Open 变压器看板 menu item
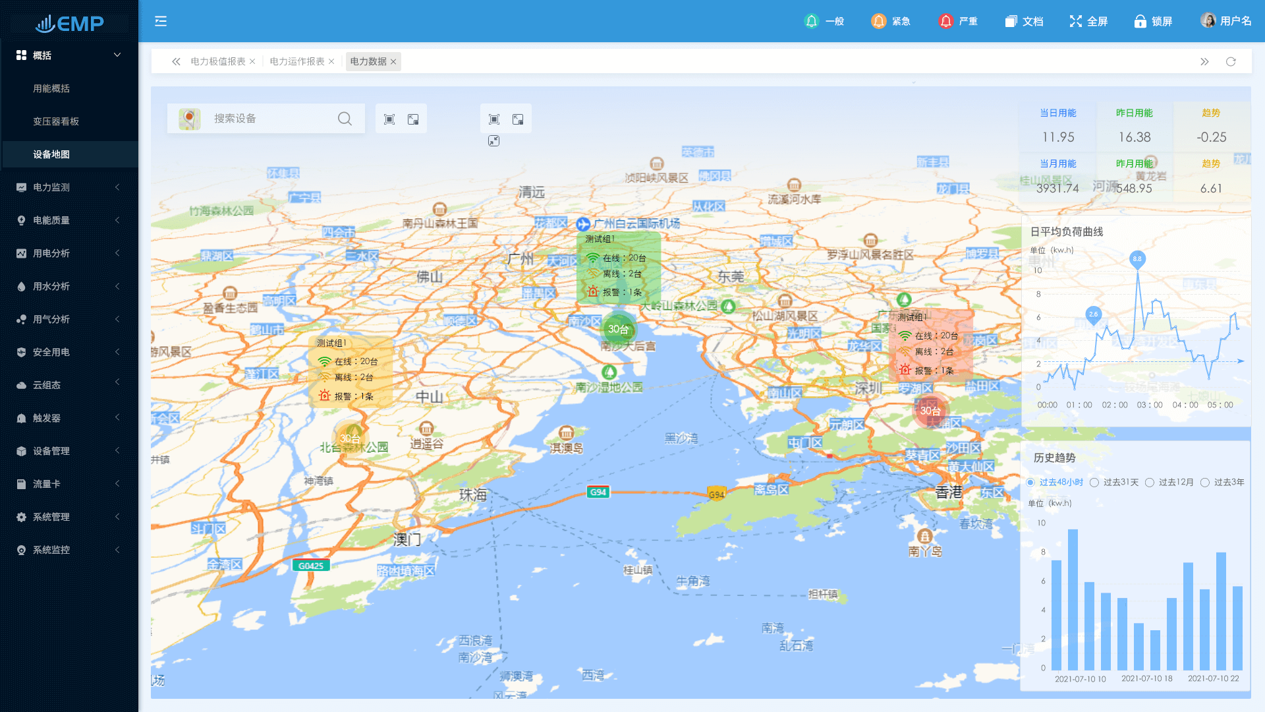 click(x=56, y=121)
